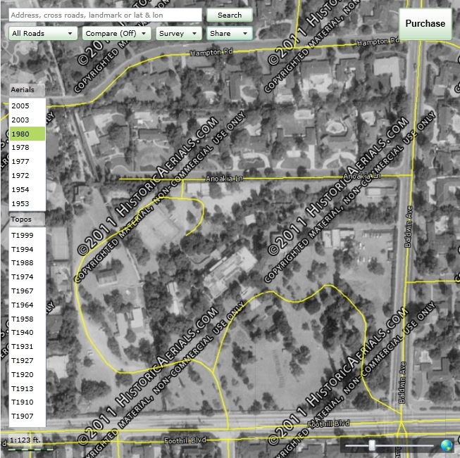
Task: Choose the T1964 topo map
Action: pos(27,305)
